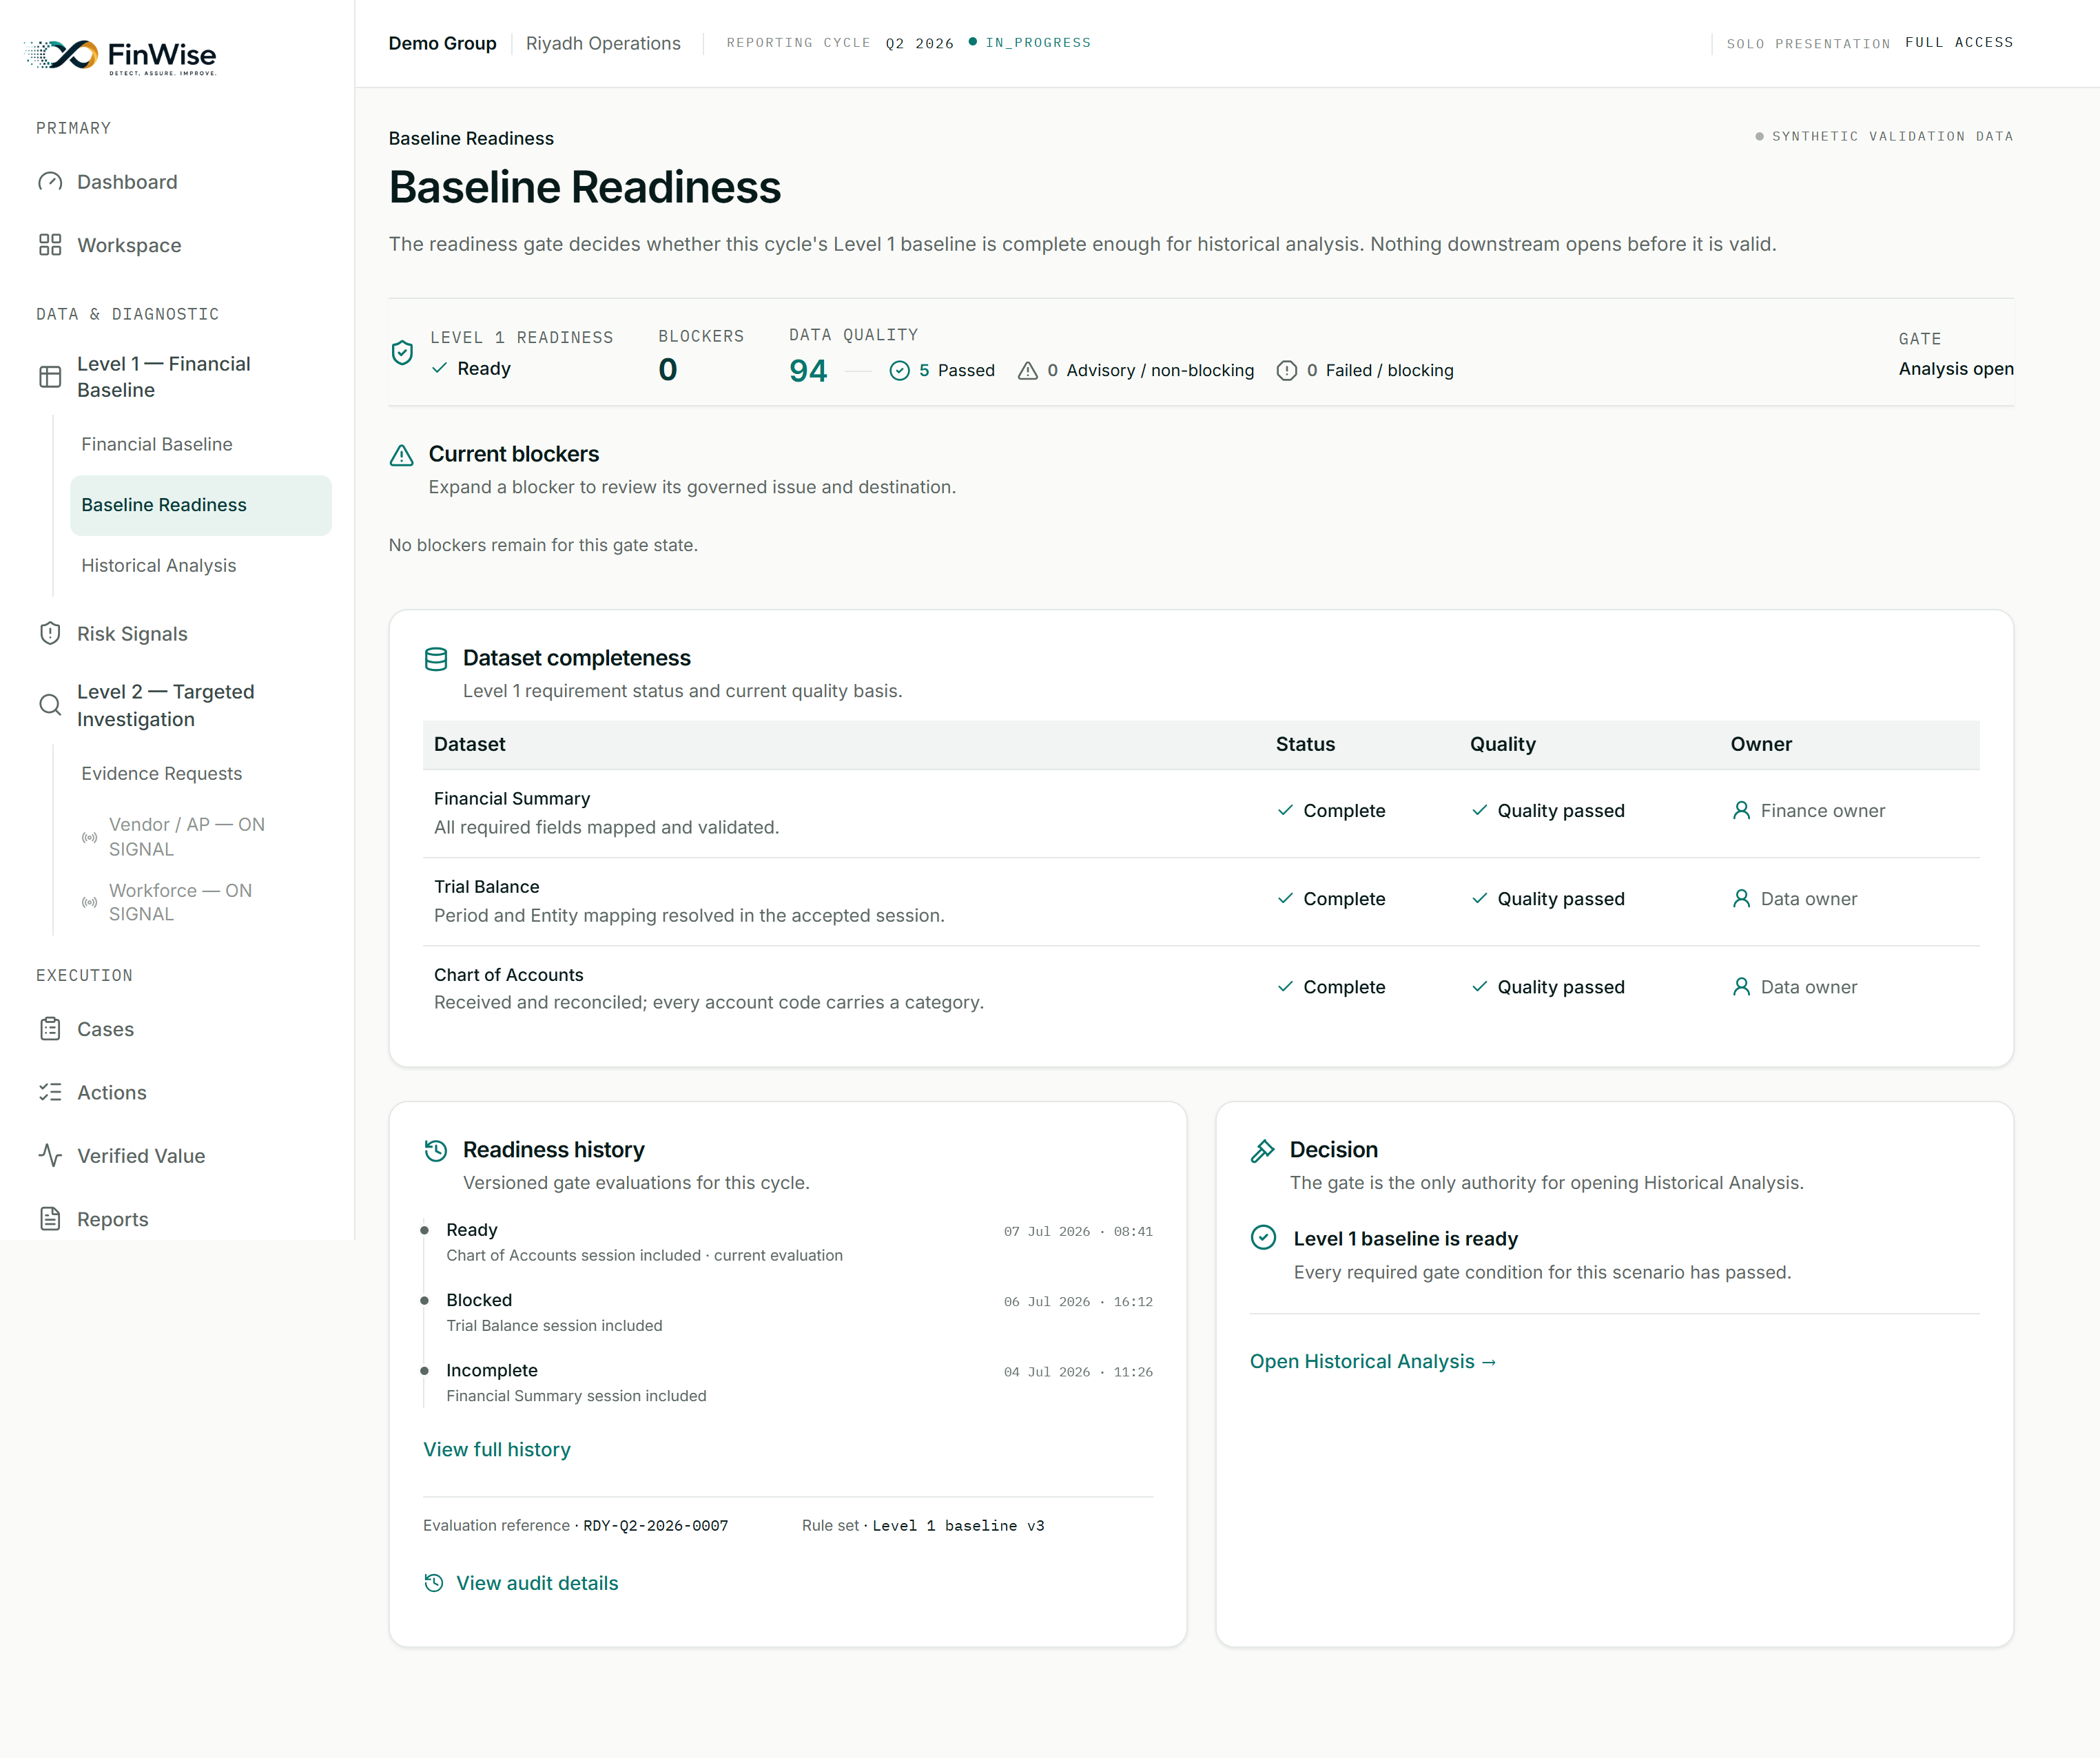Click the Decision gavel icon
This screenshot has height=1758, width=2100.
click(x=1263, y=1151)
